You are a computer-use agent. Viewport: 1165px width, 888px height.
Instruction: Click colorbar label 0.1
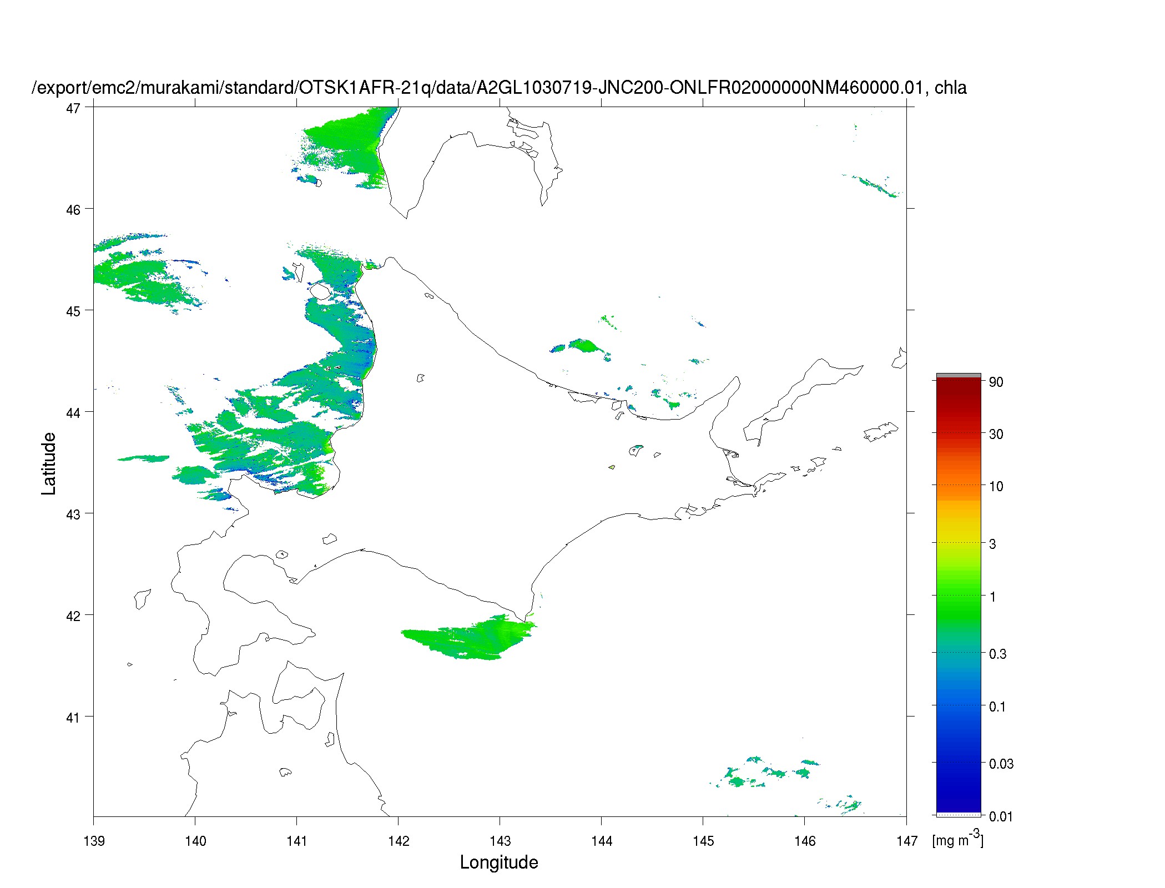point(997,707)
